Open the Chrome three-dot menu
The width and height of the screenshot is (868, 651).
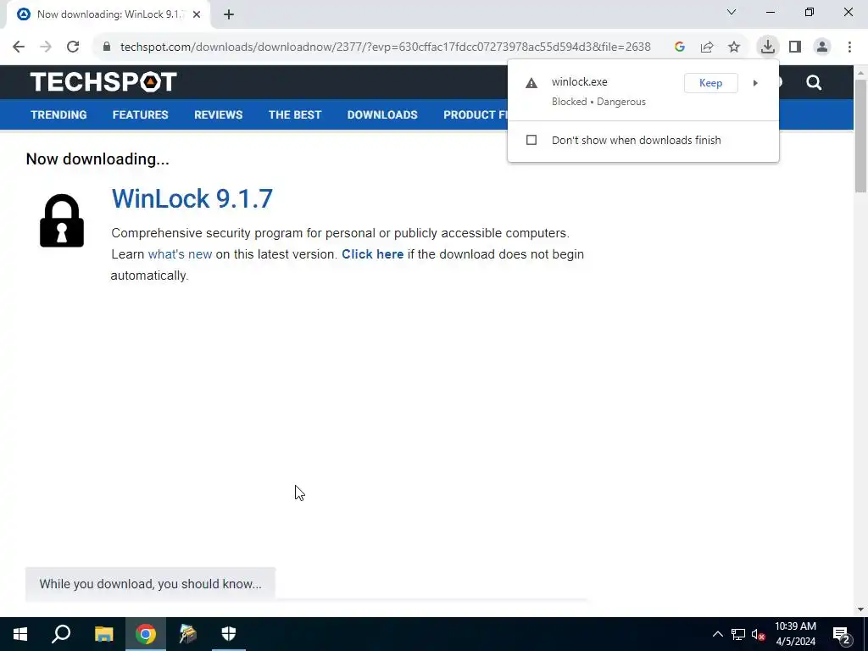849,47
